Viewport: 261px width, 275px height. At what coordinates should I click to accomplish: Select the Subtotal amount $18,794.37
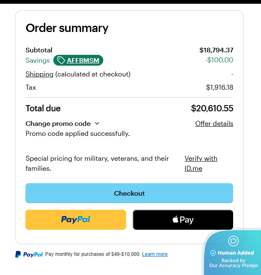pos(216,50)
